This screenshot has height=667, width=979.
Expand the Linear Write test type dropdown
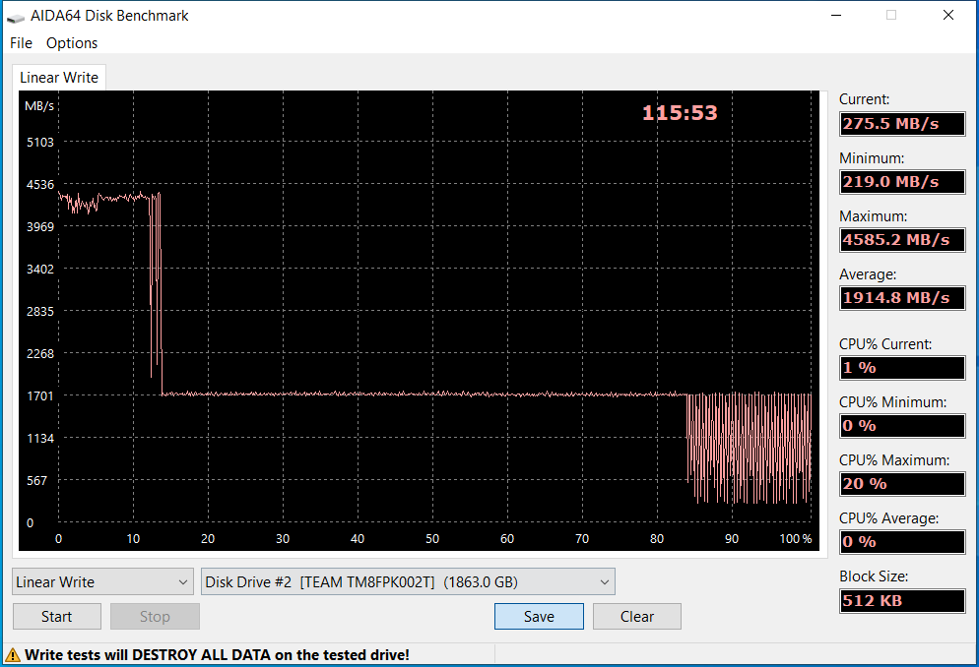click(102, 581)
